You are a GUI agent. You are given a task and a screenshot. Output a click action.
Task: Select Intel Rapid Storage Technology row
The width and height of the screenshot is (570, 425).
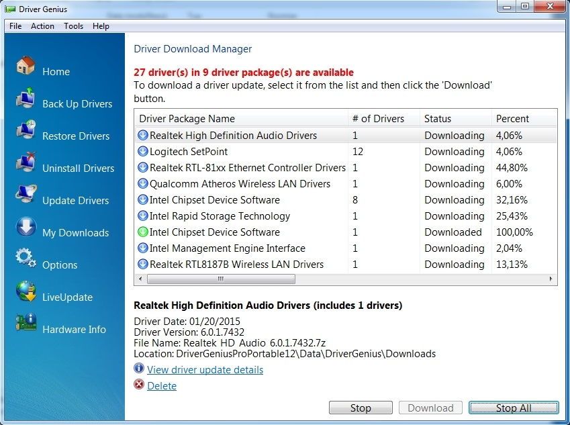click(x=345, y=216)
